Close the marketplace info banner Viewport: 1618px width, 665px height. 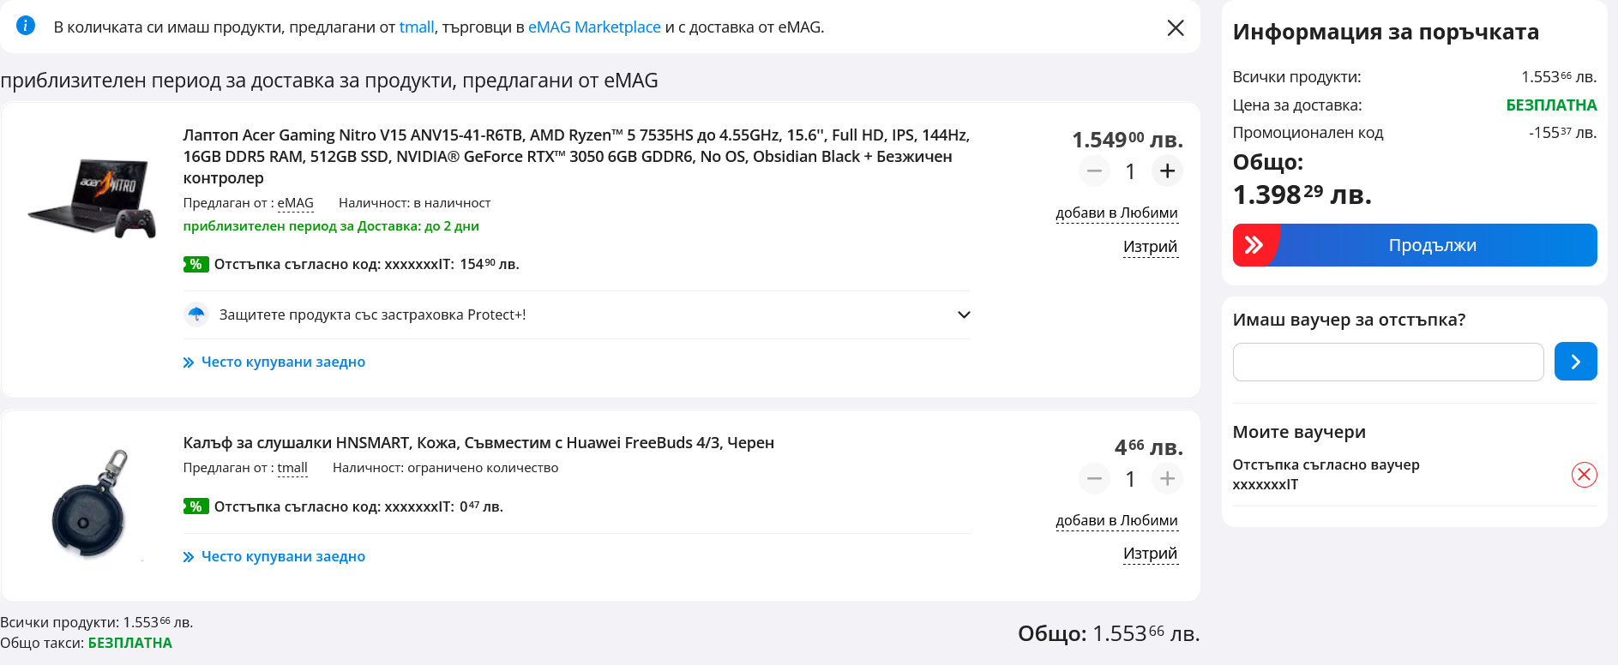(x=1176, y=27)
